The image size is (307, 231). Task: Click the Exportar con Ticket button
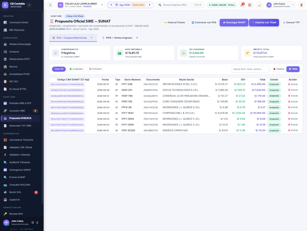[264, 22]
